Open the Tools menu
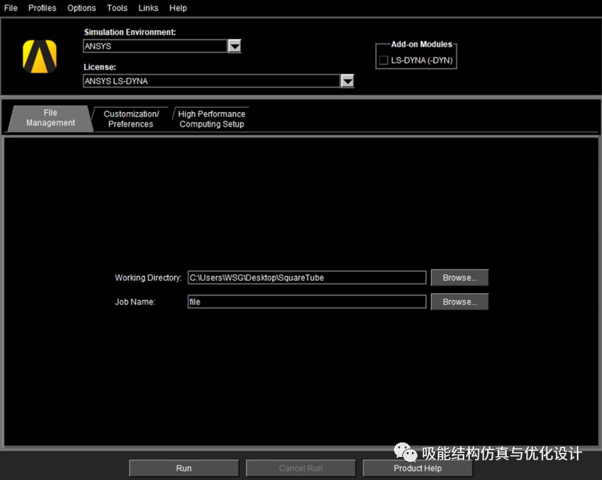602x480 pixels. [116, 8]
